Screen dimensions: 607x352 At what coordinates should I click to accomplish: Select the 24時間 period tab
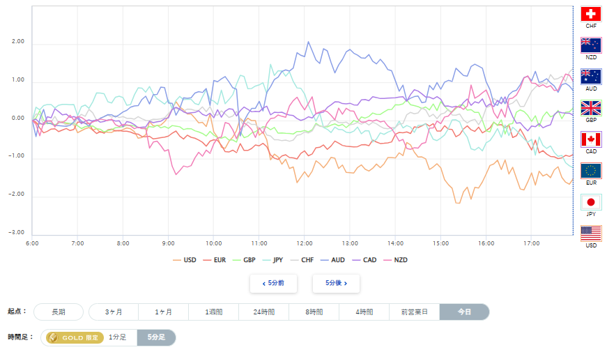click(263, 312)
